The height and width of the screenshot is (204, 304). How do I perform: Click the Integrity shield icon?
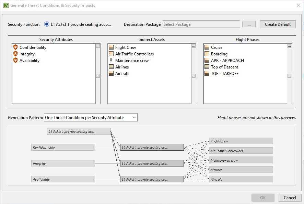click(15, 54)
